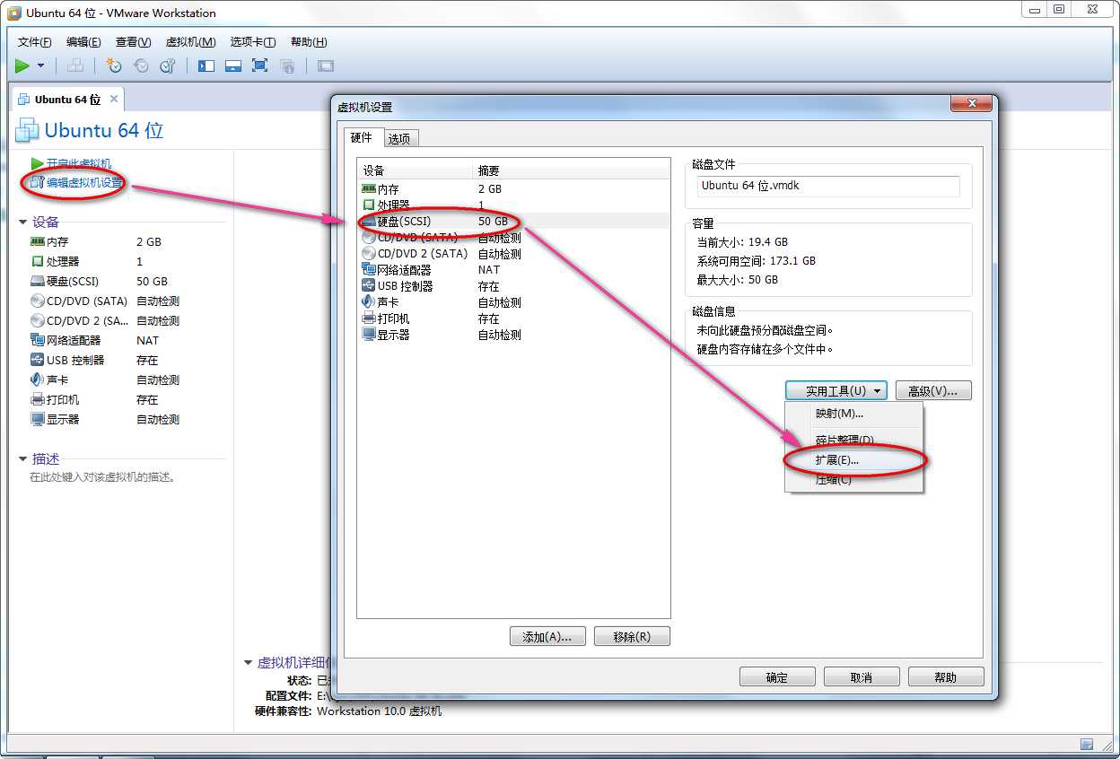Toggle the thumbnail bar view icon
Viewport: 1120px width, 759px height.
[x=233, y=65]
